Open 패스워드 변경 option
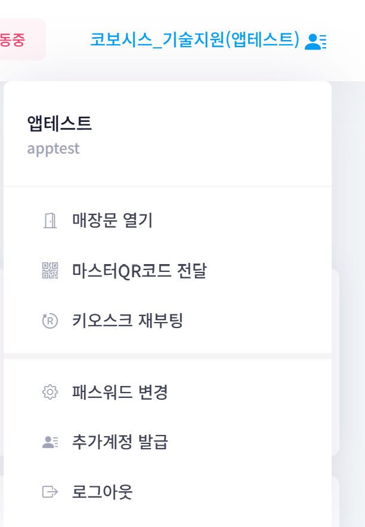The image size is (365, 527). pos(120,392)
